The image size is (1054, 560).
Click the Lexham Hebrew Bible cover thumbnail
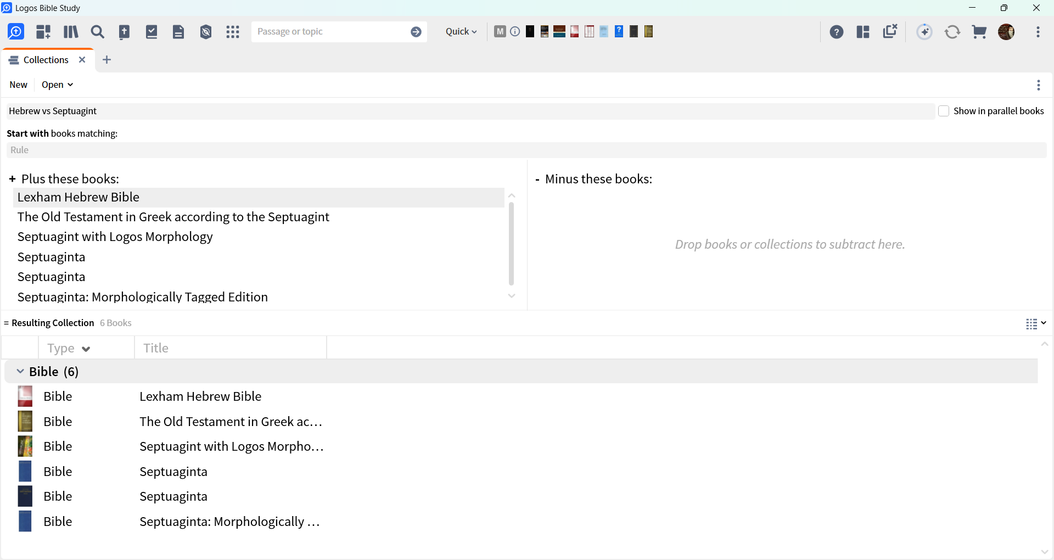[25, 396]
